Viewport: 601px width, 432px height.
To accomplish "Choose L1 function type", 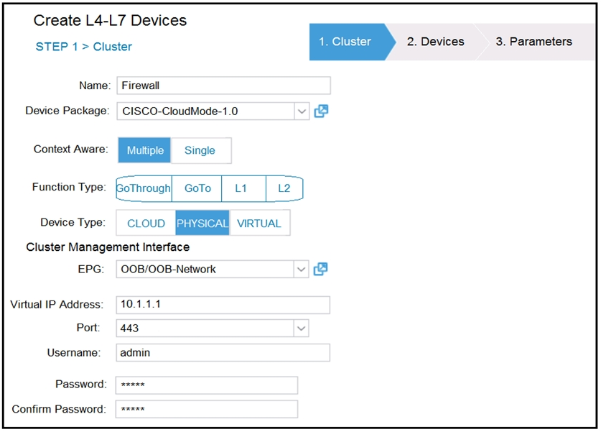I will tap(241, 188).
